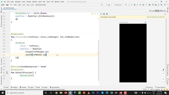
Task: Open Project tool window on left sidebar
Action: 1,10
